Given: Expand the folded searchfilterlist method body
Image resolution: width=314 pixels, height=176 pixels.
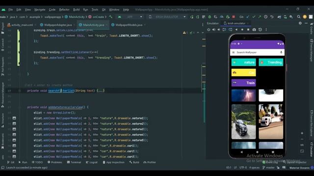Looking at the screenshot, I should (x=100, y=90).
